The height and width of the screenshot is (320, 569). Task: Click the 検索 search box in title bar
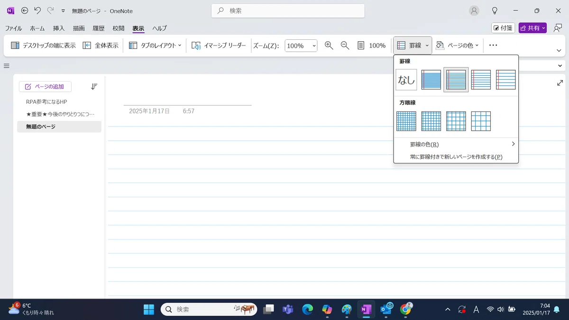tap(288, 10)
